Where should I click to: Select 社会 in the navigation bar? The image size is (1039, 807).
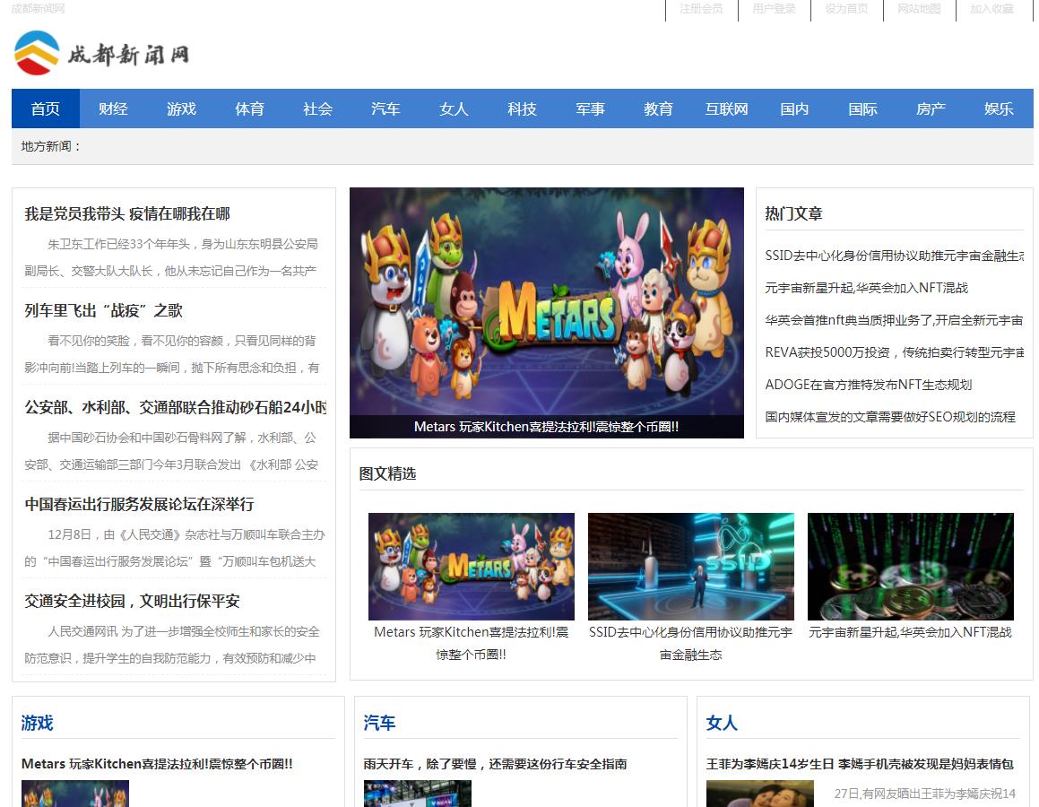[x=318, y=108]
